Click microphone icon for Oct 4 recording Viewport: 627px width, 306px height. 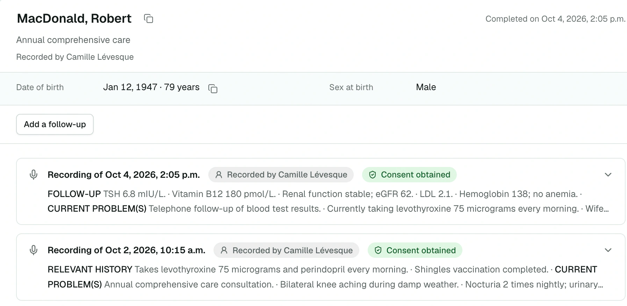coord(34,175)
